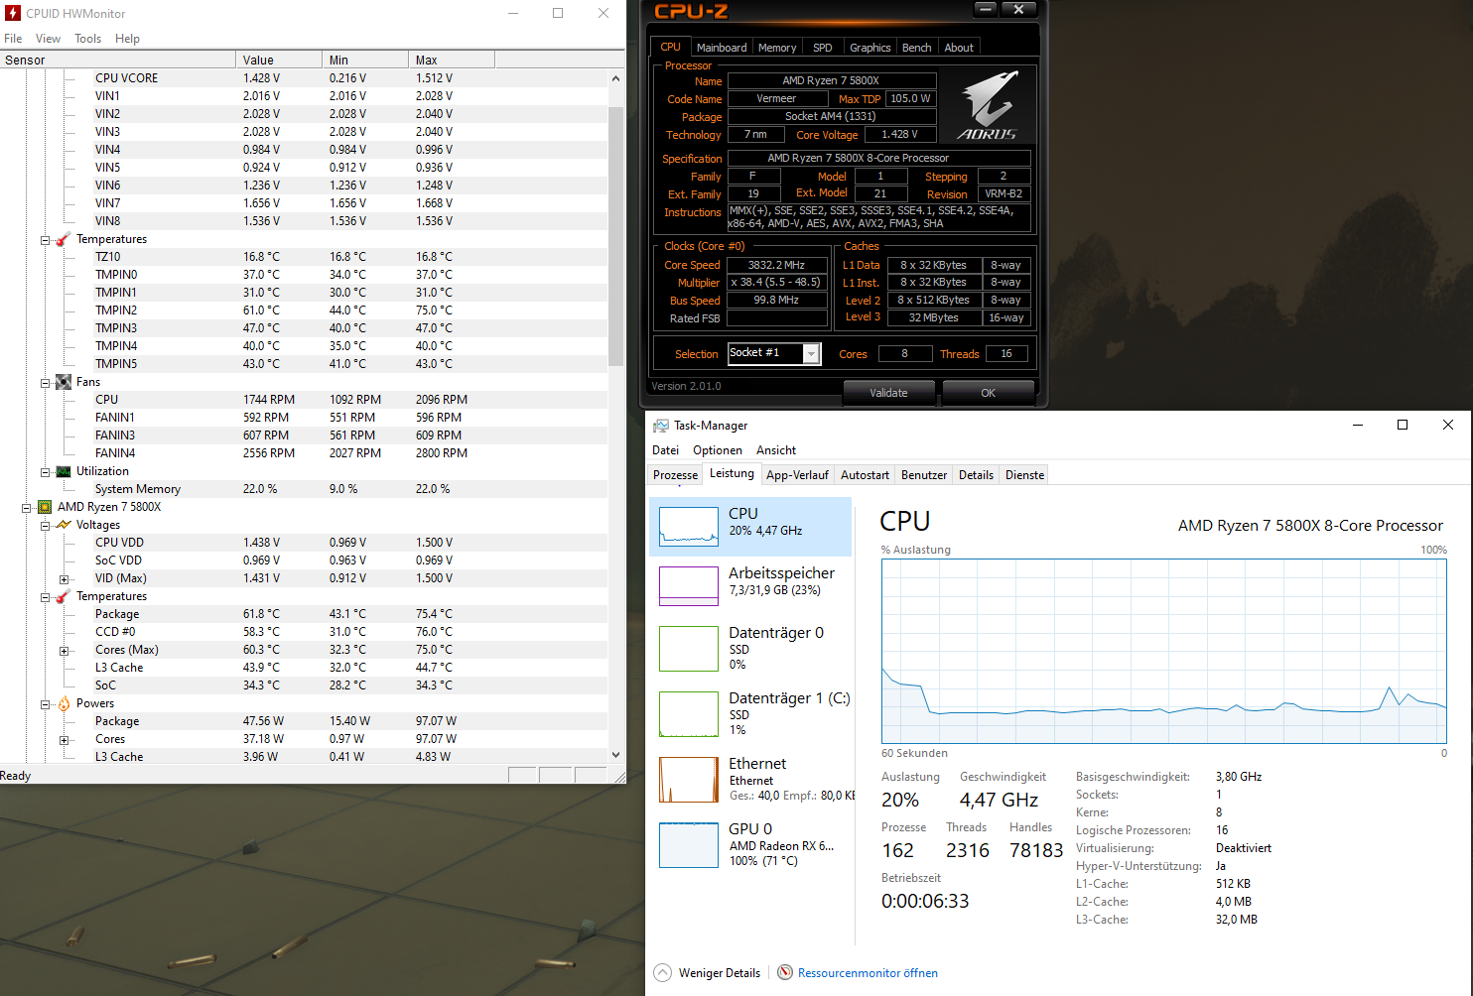Switch to the Benutzer tab
Viewport: 1473px width, 996px height.
tap(924, 475)
